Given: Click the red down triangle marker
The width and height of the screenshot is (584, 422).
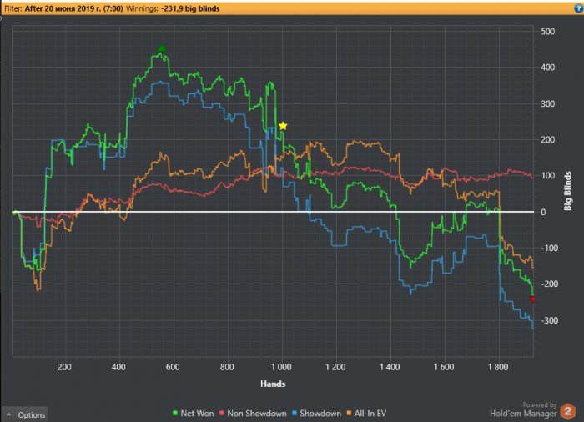Looking at the screenshot, I should (x=534, y=299).
